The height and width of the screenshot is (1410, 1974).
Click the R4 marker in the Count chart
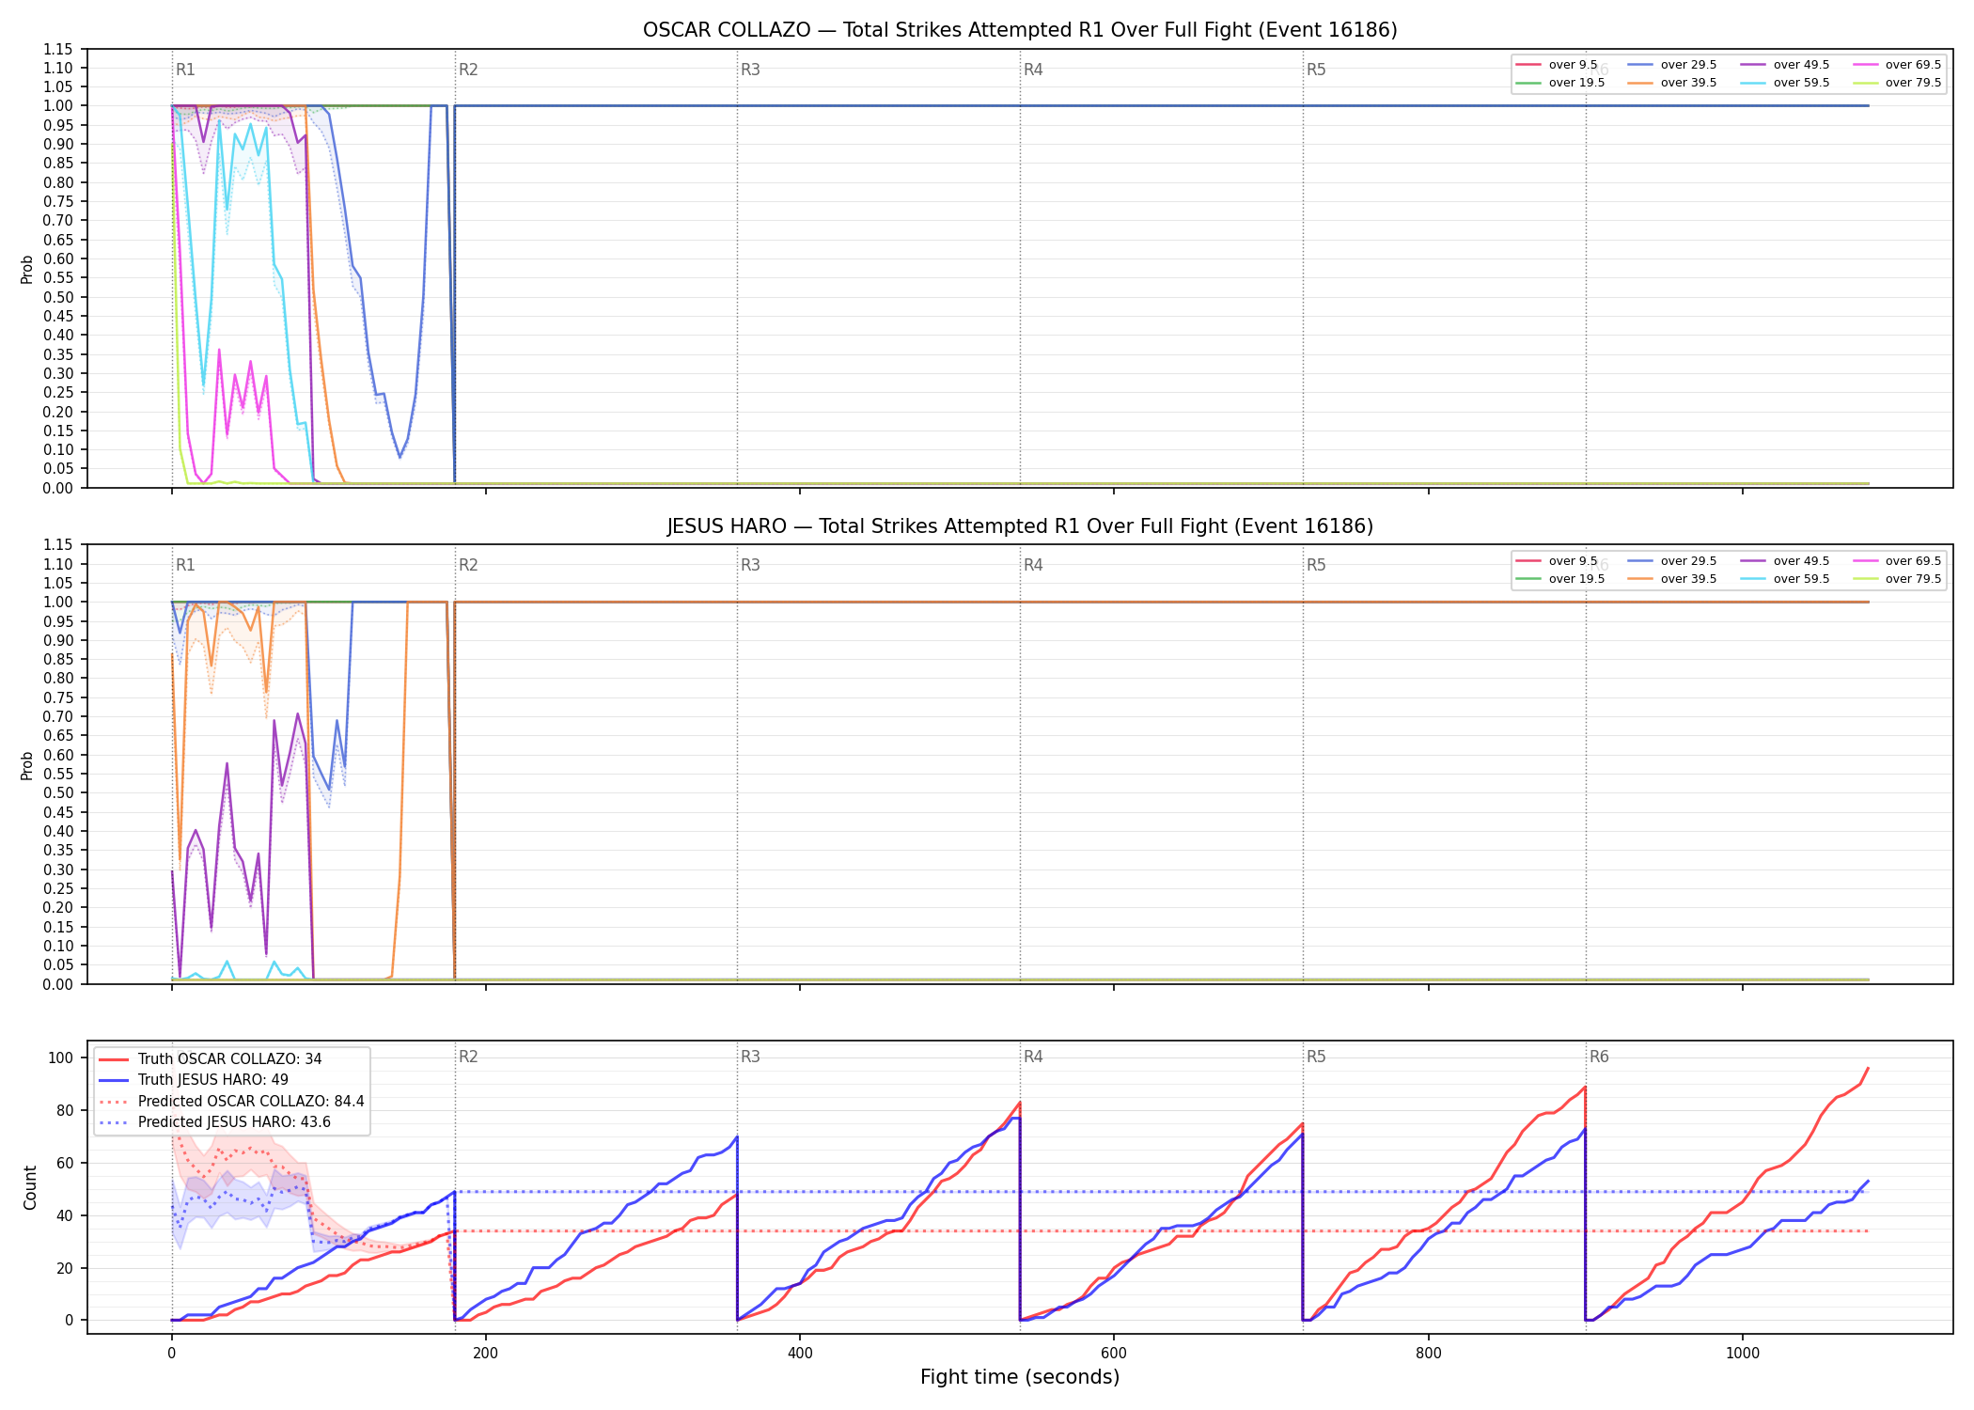pyautogui.click(x=1033, y=1057)
